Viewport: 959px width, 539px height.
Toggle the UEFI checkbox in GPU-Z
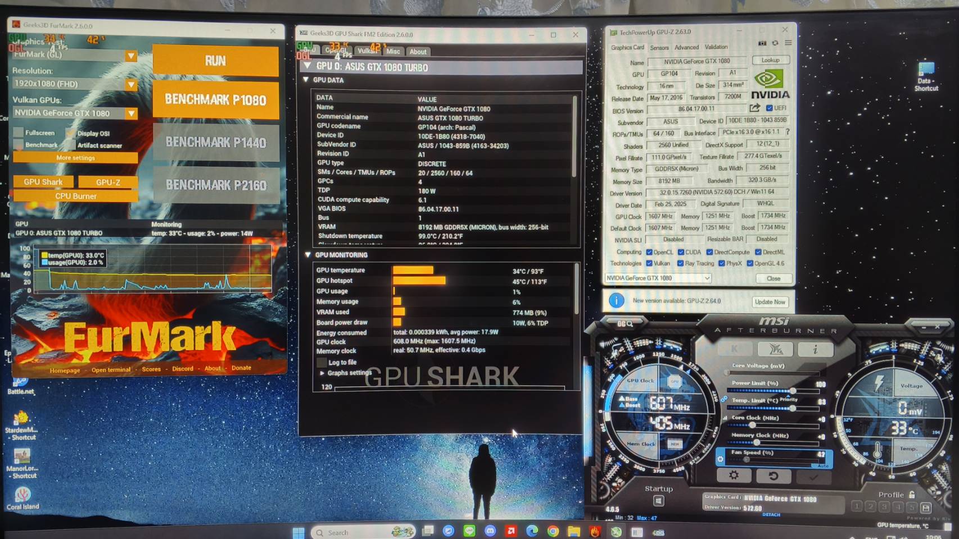[x=769, y=108]
